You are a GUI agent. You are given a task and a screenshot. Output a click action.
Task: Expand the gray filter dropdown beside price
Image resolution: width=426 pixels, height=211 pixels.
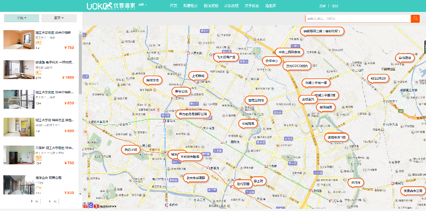(x=59, y=18)
